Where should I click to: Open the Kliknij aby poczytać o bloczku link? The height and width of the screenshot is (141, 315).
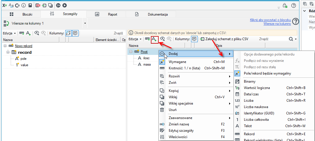click(x=270, y=20)
